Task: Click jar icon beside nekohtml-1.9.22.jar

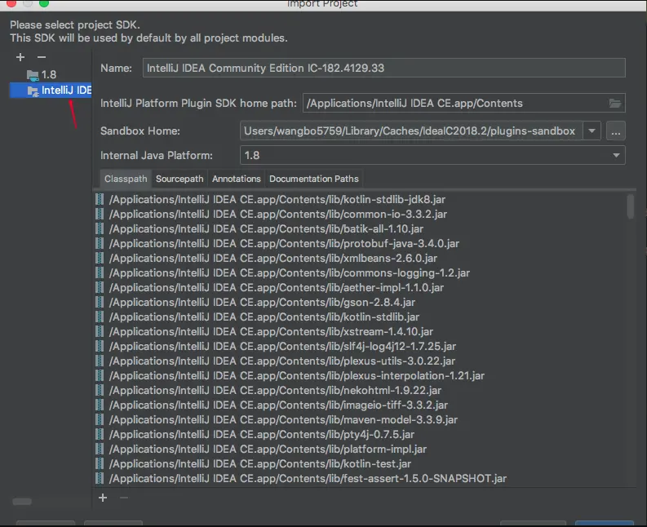Action: (100, 391)
